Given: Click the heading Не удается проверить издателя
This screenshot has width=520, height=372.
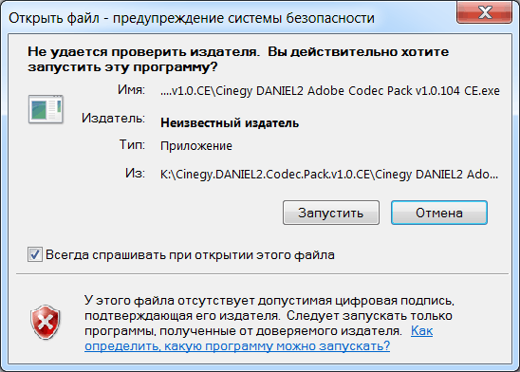Looking at the screenshot, I should (238, 59).
